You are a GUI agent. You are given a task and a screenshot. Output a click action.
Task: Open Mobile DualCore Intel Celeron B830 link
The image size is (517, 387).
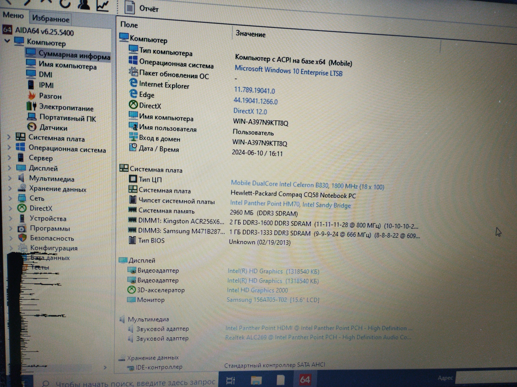[308, 185]
